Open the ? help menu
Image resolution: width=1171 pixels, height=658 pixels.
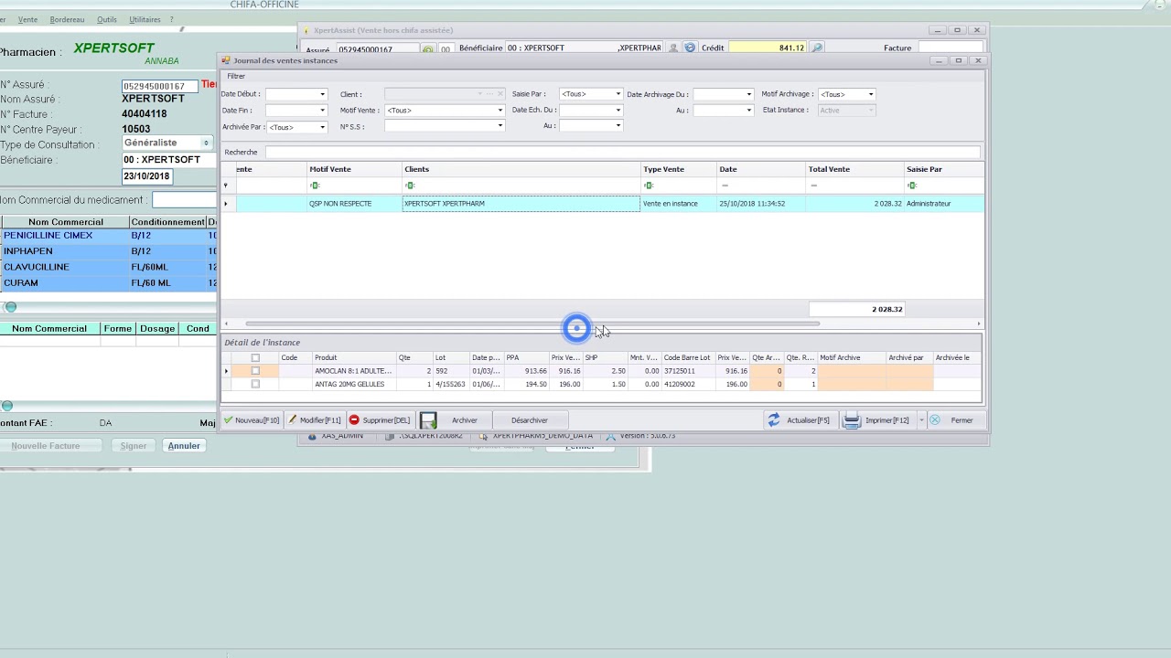(171, 19)
